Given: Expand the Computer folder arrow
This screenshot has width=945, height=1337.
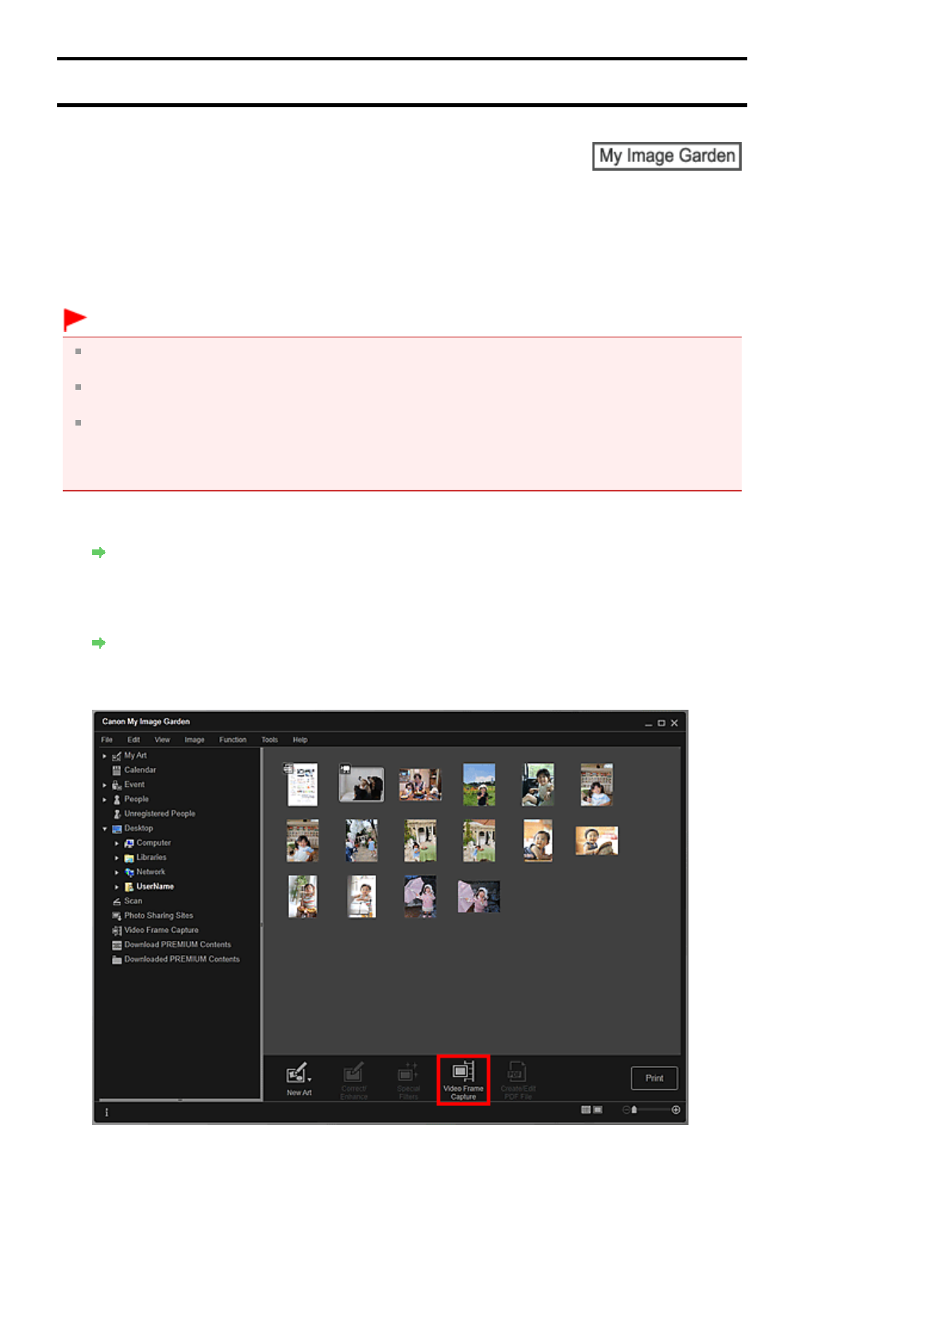Looking at the screenshot, I should tap(117, 843).
